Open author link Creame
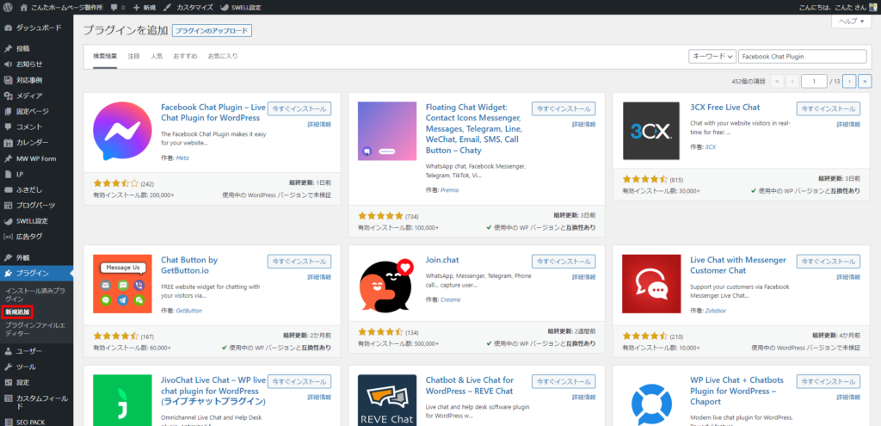 click(x=451, y=299)
